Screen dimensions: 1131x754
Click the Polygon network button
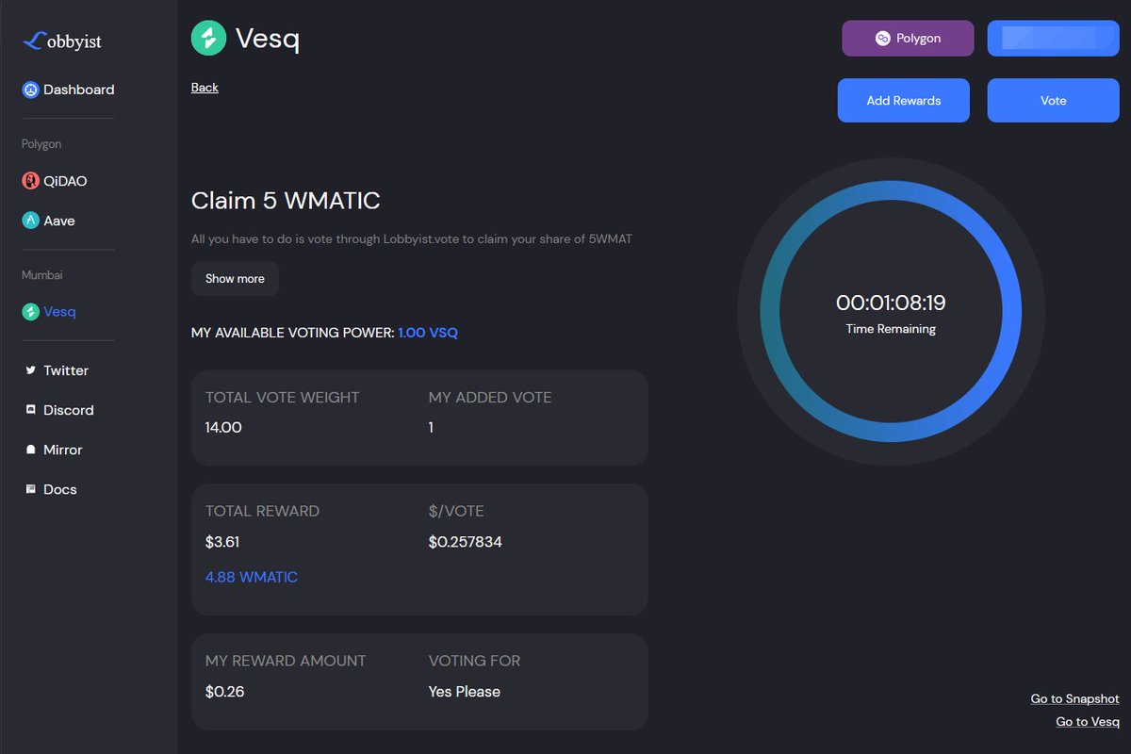[908, 39]
